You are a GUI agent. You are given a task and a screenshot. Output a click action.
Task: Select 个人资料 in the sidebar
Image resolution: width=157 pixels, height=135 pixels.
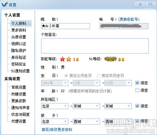coord(21,23)
